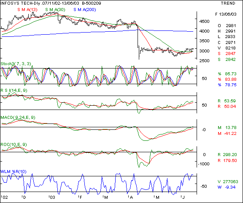Select the Close value 2971
The image size is (243, 203).
(231, 43)
